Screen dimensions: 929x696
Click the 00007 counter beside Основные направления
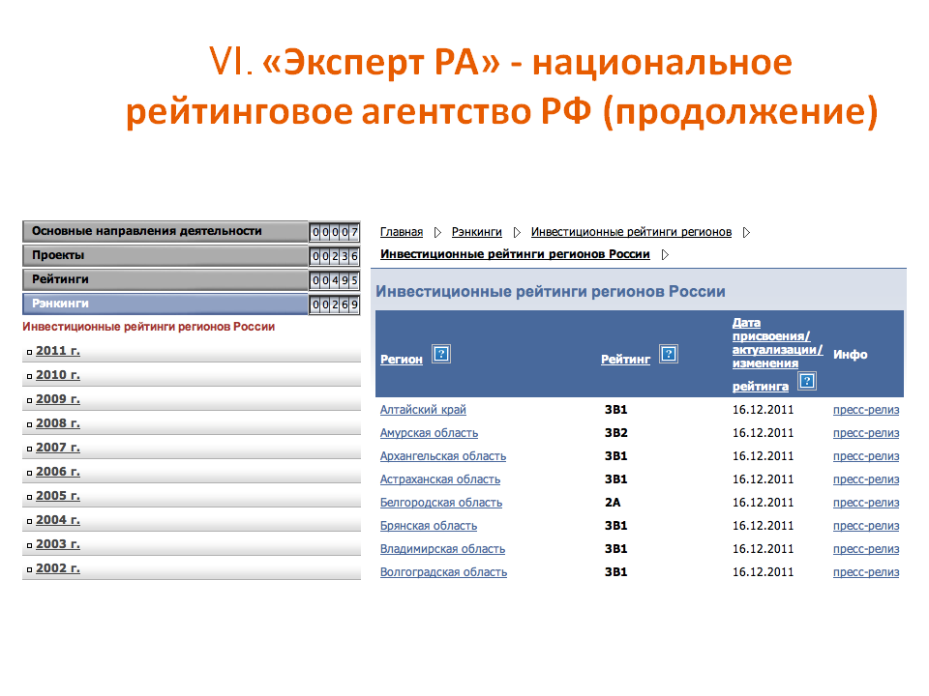pos(335,232)
